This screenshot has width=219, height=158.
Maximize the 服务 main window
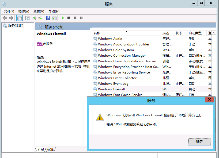[201, 3]
